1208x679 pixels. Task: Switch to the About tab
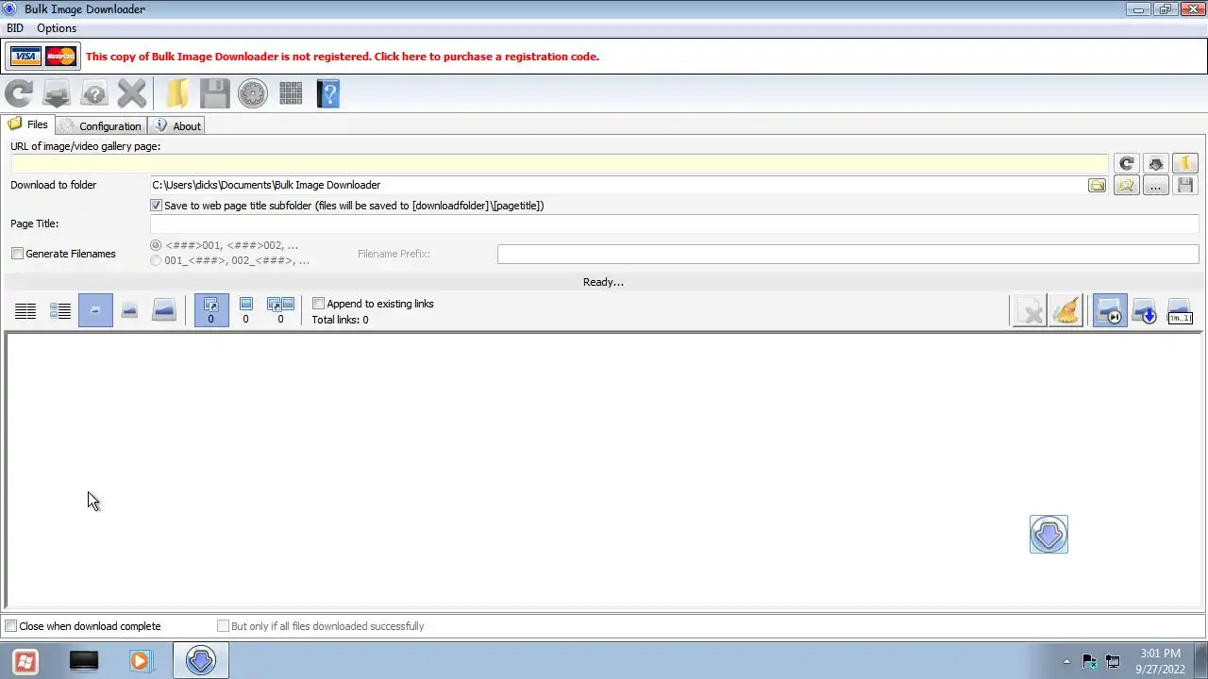[177, 125]
